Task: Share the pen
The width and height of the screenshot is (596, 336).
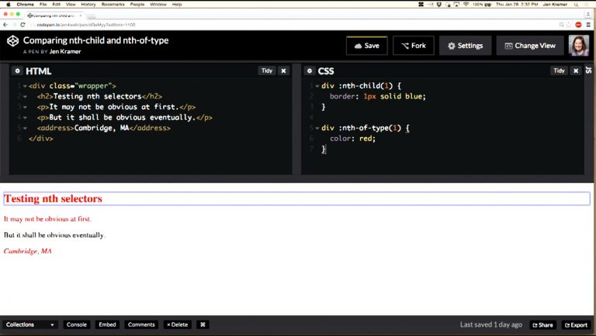Action: click(x=542, y=325)
